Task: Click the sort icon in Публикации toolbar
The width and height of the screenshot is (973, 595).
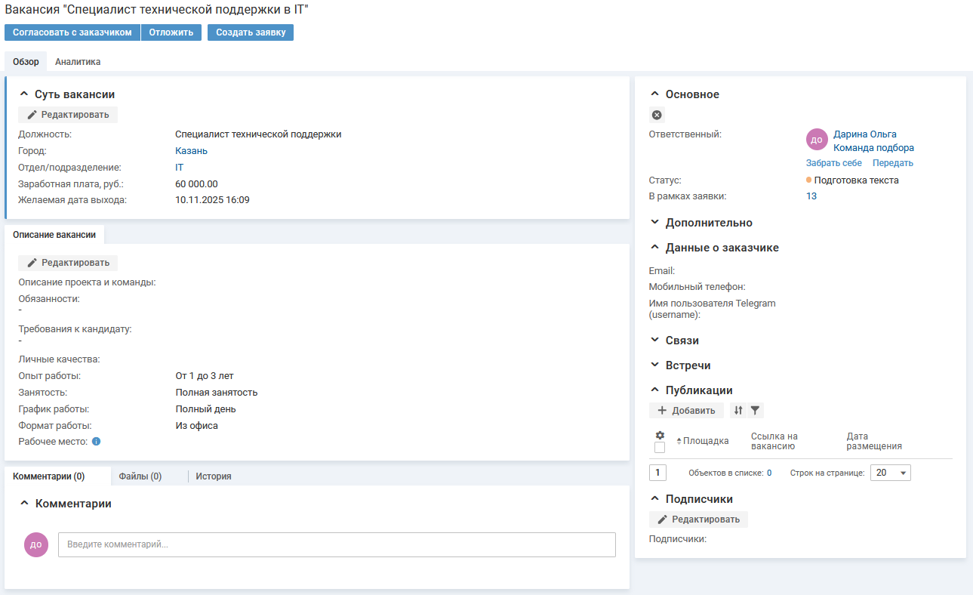Action: pos(738,411)
